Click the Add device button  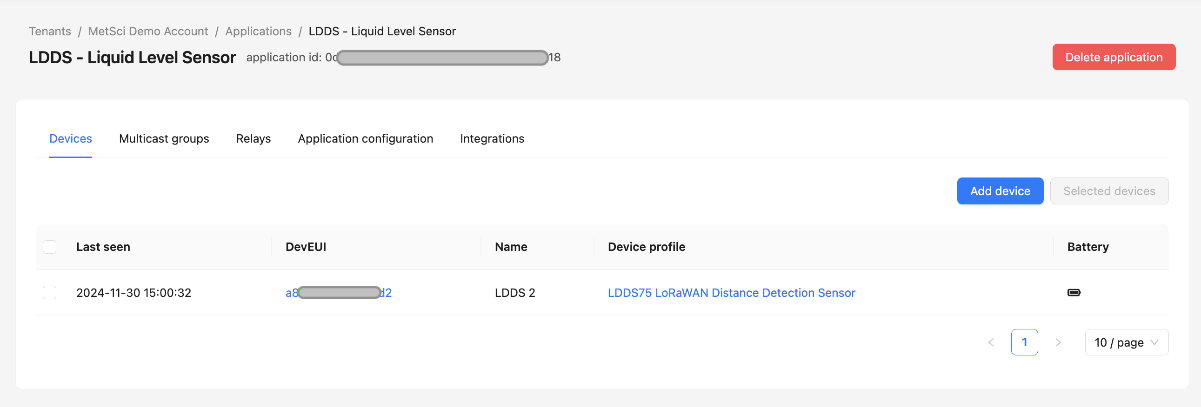pyautogui.click(x=1000, y=191)
